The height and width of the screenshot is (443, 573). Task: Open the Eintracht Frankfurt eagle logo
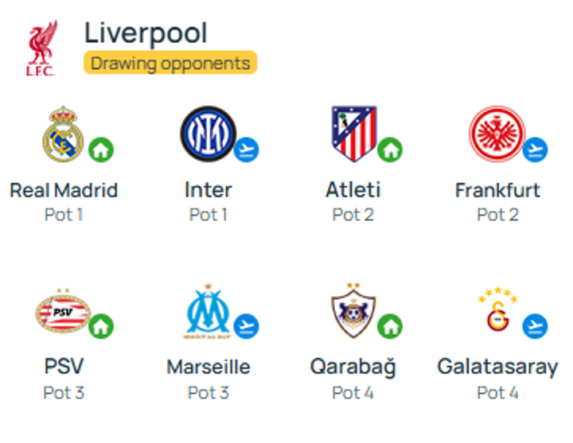click(x=497, y=133)
